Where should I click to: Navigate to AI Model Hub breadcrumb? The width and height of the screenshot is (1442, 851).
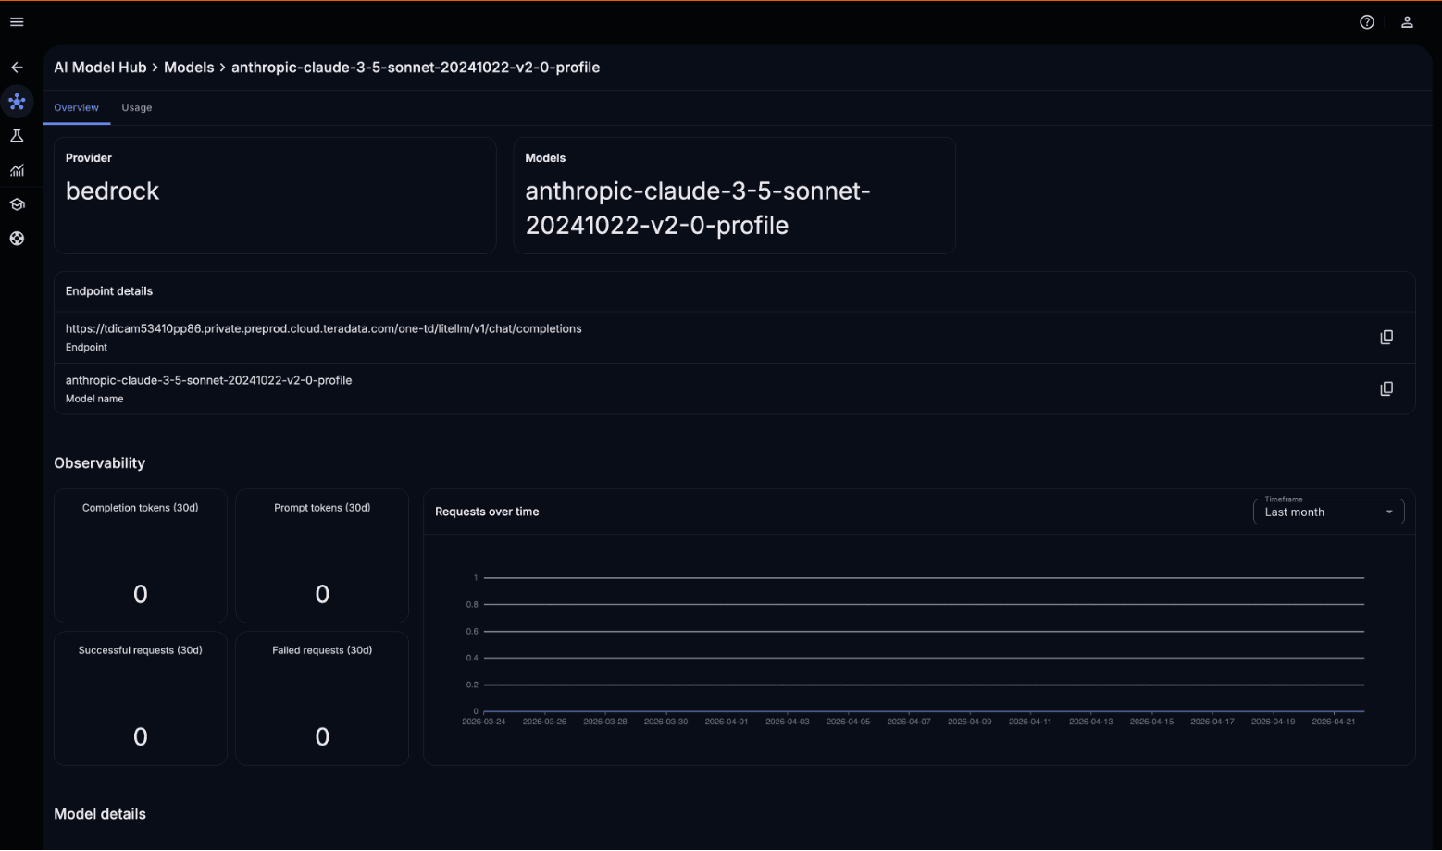click(100, 68)
